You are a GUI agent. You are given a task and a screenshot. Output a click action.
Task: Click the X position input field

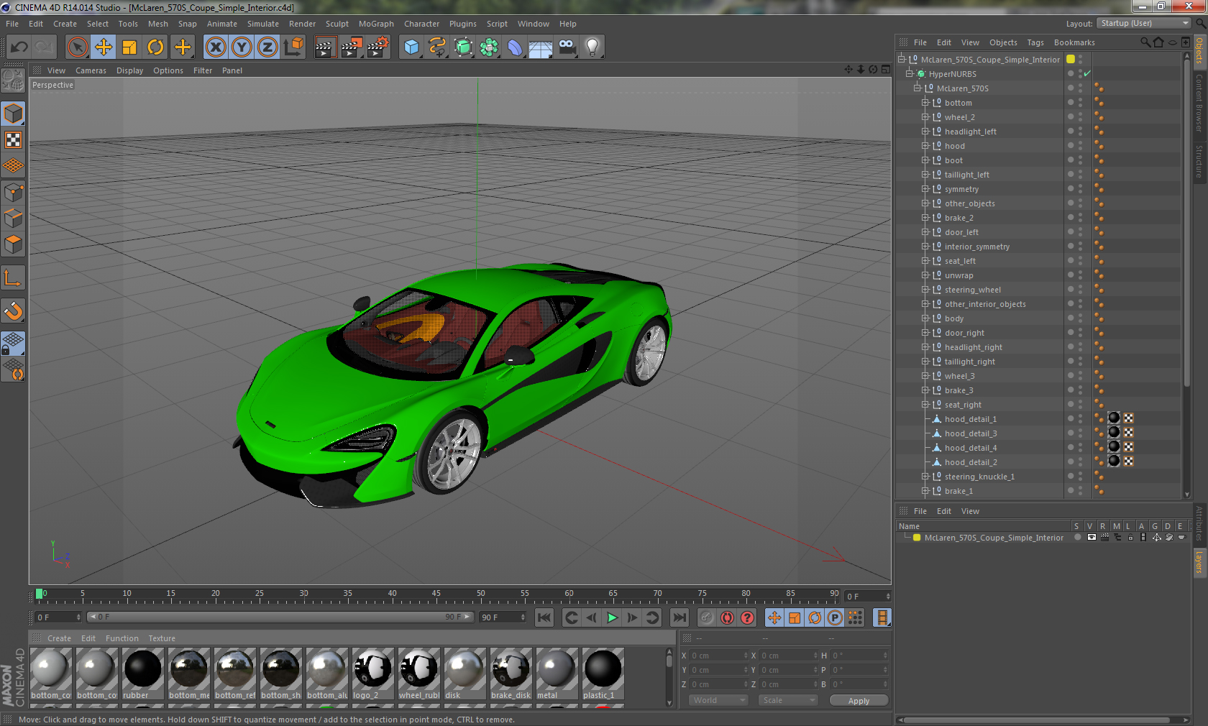719,656
